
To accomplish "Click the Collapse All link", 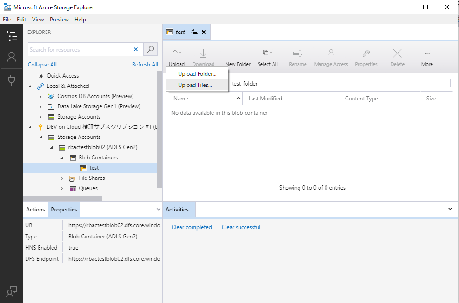I will click(42, 64).
